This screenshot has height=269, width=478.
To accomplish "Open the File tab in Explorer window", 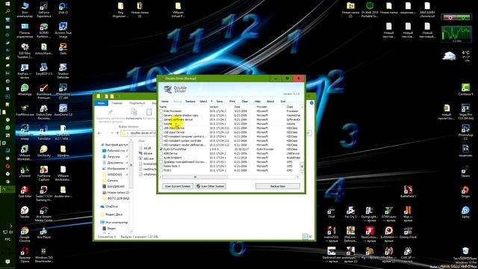I will 101,103.
